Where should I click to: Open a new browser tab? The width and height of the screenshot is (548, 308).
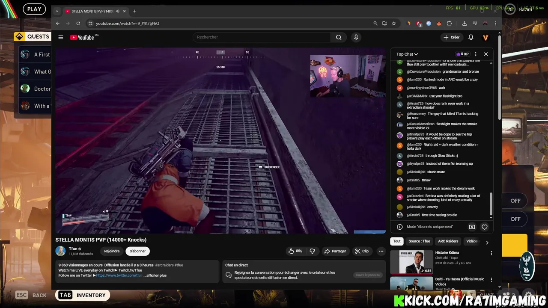134,11
